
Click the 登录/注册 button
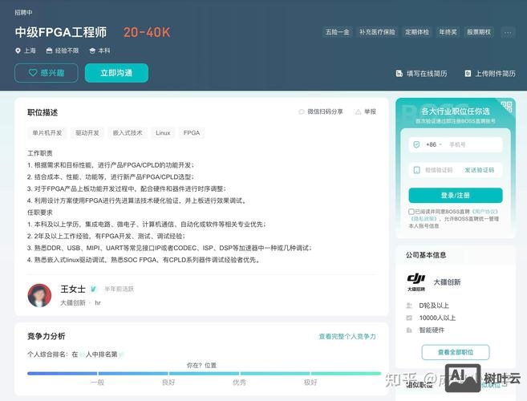click(456, 196)
